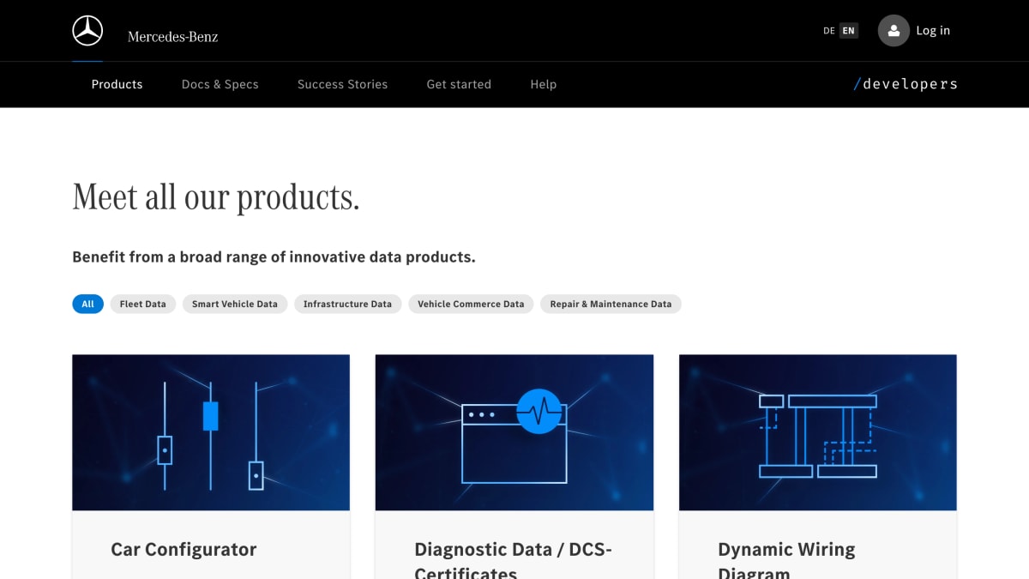Switch language to DE
Viewport: 1029px width, 579px height.
pos(829,31)
